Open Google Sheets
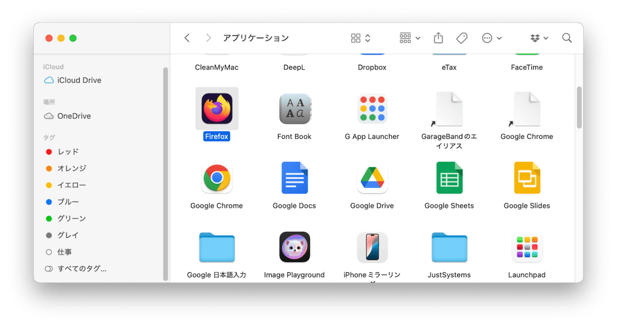Image resolution: width=617 pixels, height=327 pixels. (x=449, y=178)
